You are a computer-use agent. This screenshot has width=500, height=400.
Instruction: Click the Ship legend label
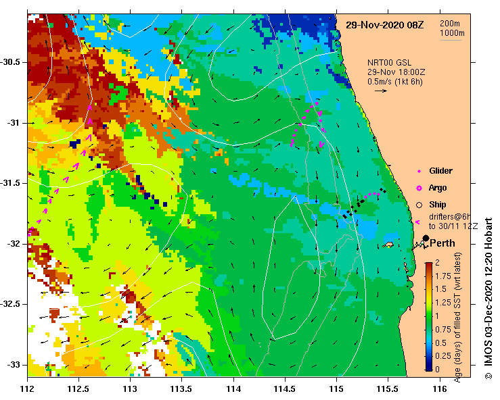click(x=438, y=205)
